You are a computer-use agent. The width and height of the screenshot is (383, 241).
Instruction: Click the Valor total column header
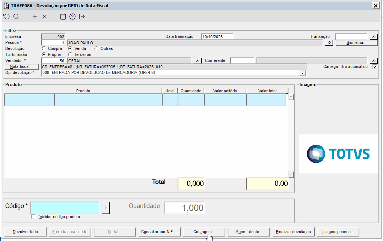[267, 91]
